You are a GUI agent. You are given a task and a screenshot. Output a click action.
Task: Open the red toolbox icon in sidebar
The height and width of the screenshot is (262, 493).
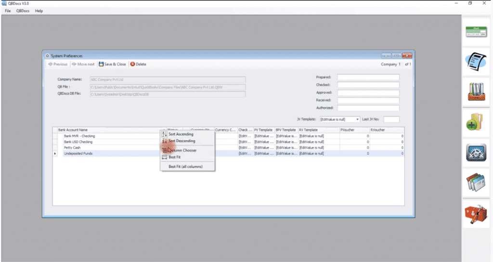click(x=476, y=214)
